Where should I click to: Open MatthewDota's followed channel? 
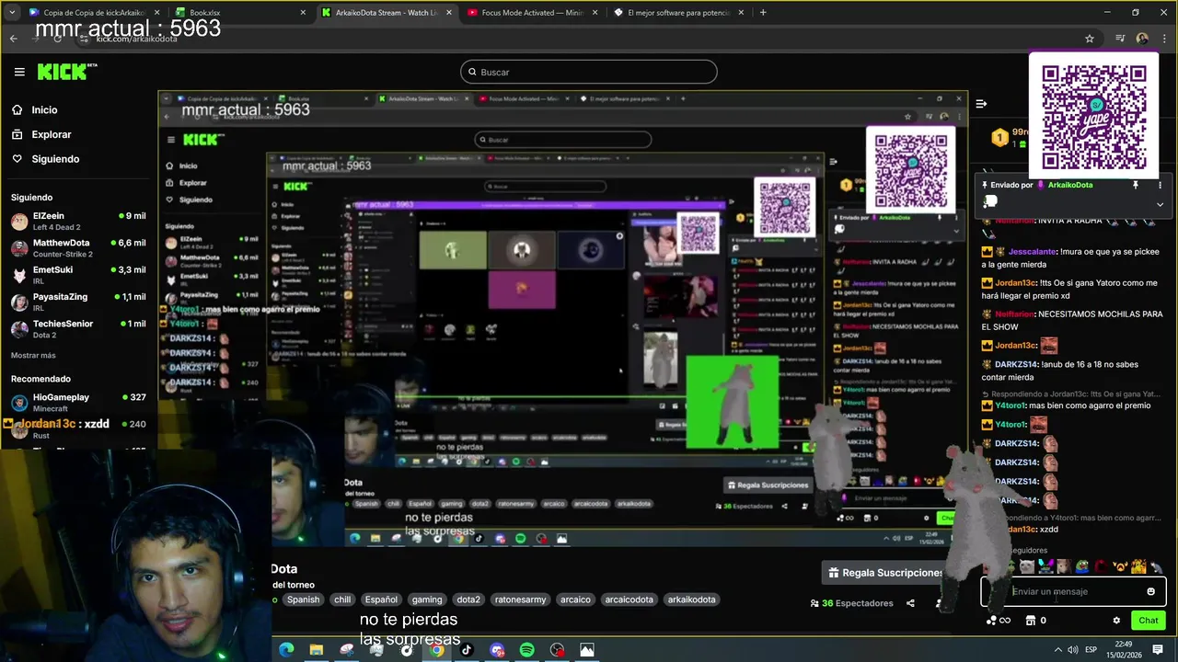77,248
